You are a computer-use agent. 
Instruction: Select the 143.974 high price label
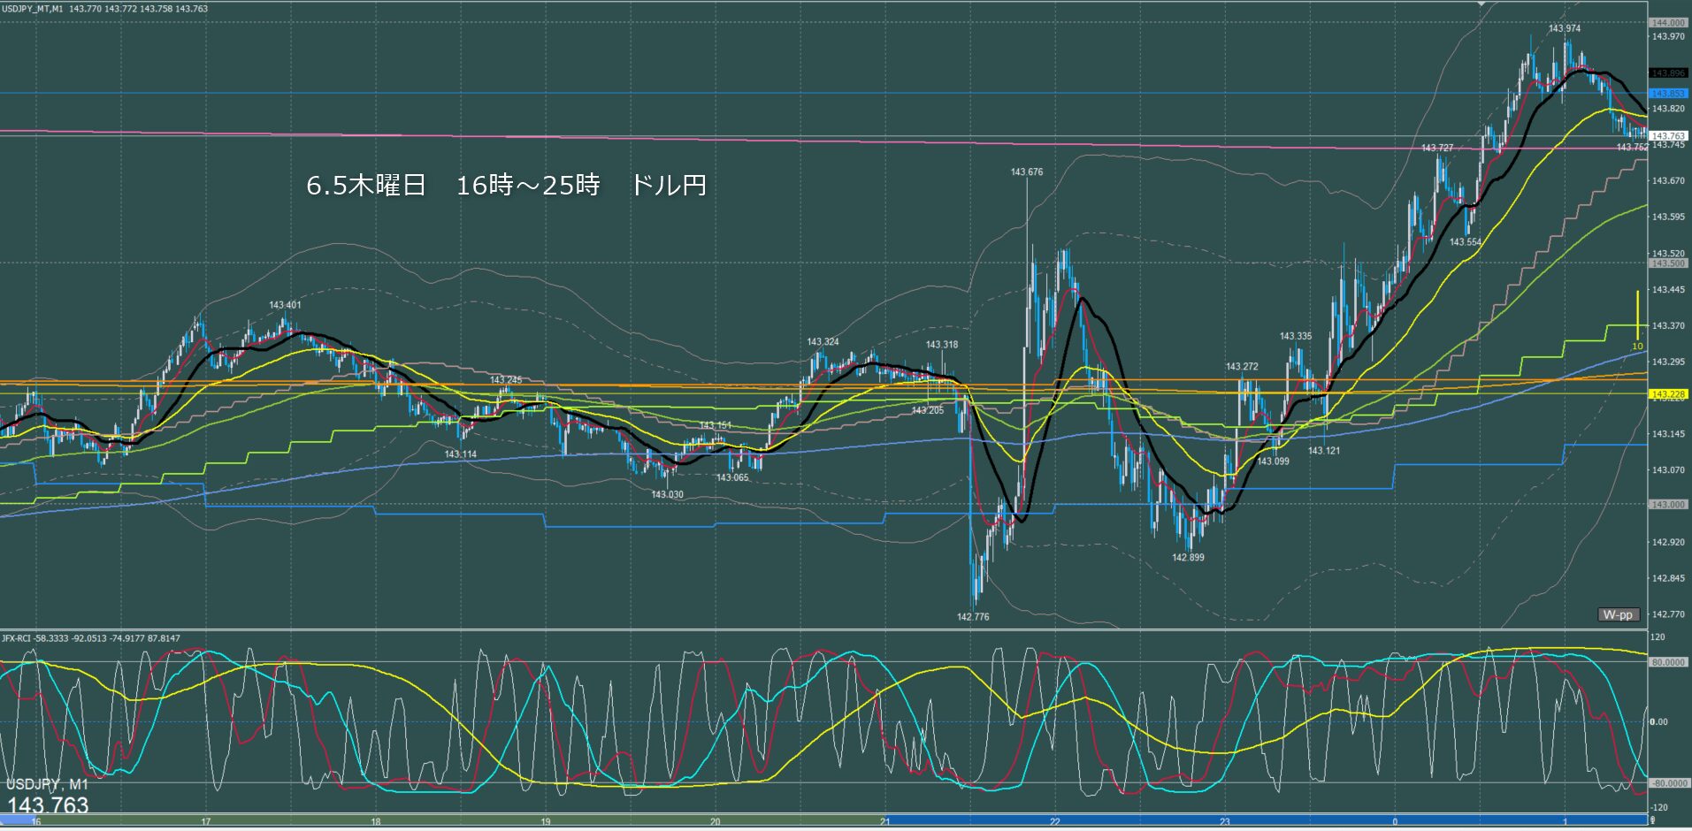(x=1564, y=29)
